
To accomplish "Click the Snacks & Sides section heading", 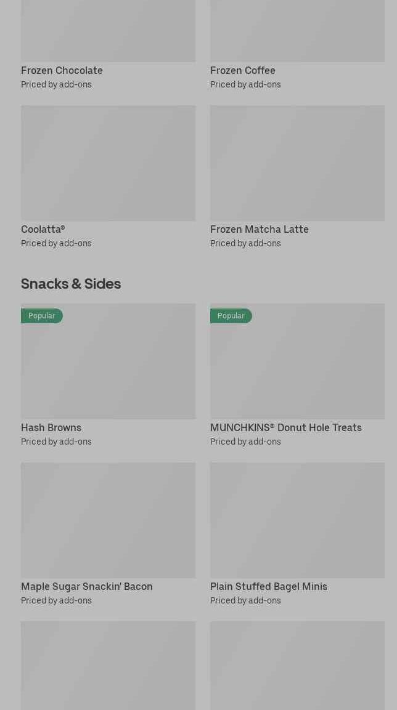I will [x=71, y=284].
